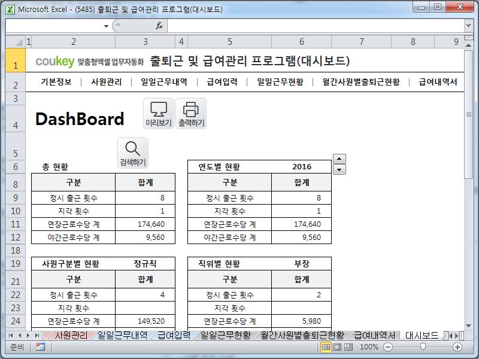The height and width of the screenshot is (359, 479).
Task: Switch to Normal view icon in status bar
Action: (x=326, y=347)
